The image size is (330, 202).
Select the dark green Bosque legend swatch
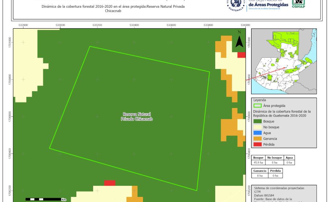tap(258, 121)
